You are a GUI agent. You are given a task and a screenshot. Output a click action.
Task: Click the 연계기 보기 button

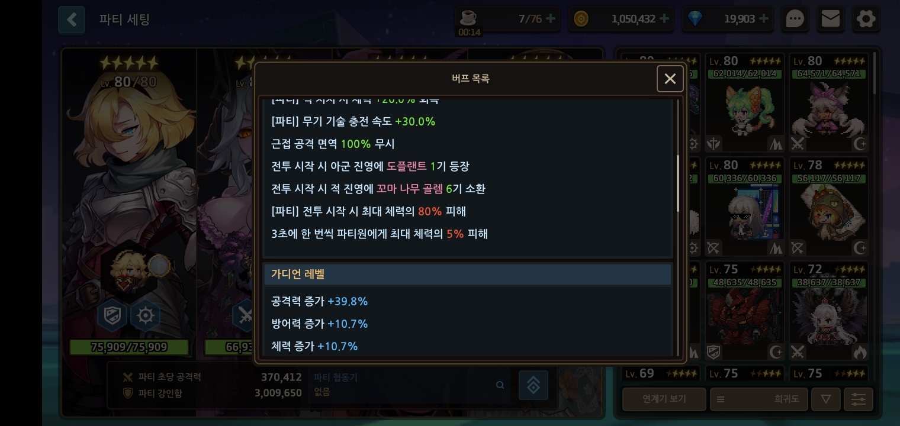(x=664, y=399)
